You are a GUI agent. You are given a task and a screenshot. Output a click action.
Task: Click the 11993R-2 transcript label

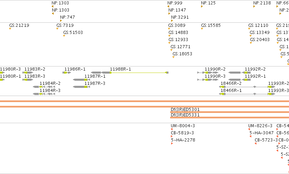(x=278, y=83)
